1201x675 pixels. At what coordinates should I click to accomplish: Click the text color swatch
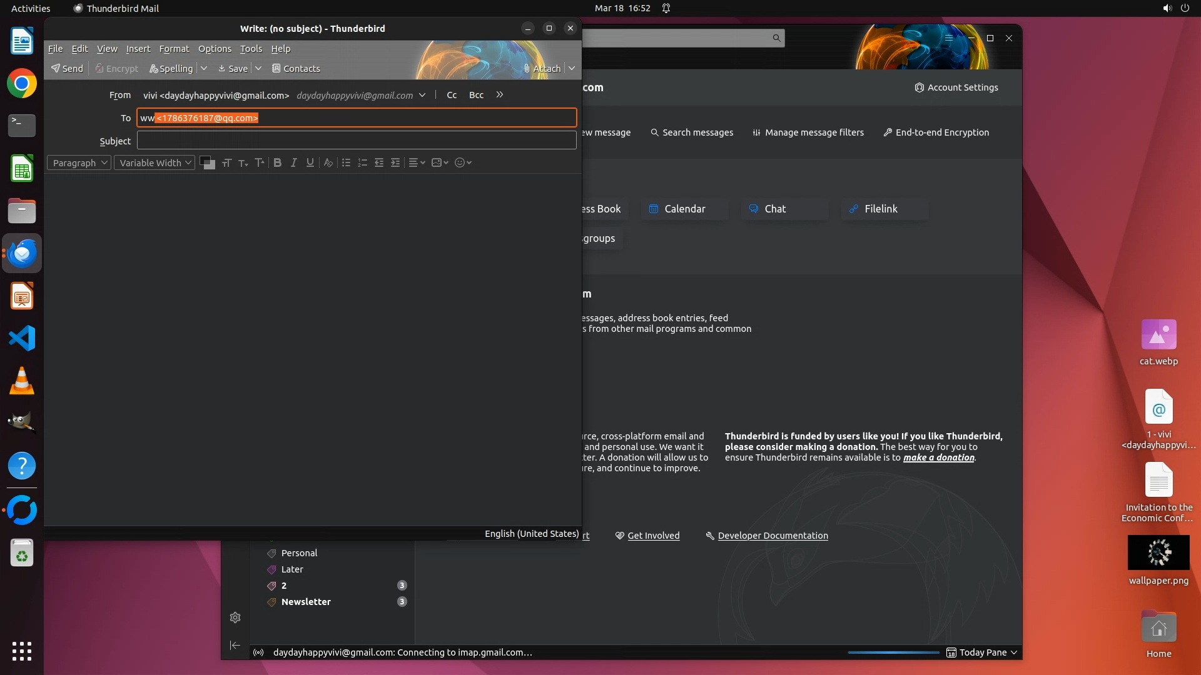click(206, 161)
